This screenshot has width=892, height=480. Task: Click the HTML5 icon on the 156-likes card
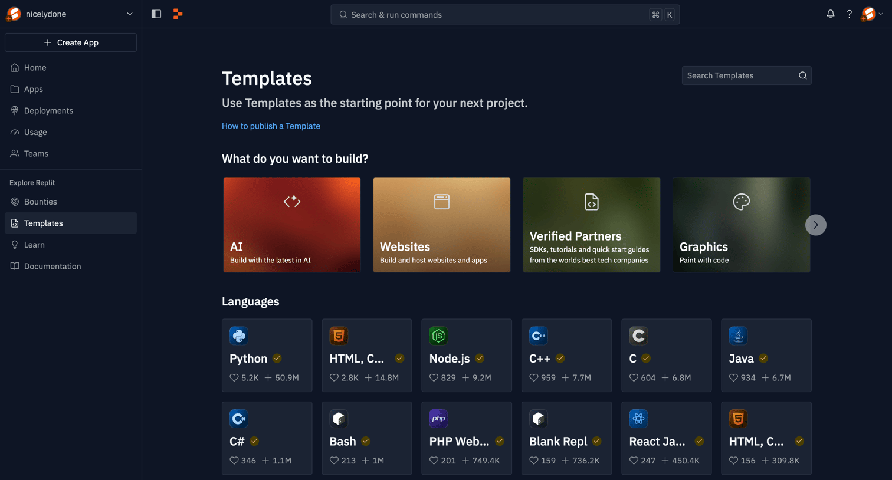coord(738,418)
